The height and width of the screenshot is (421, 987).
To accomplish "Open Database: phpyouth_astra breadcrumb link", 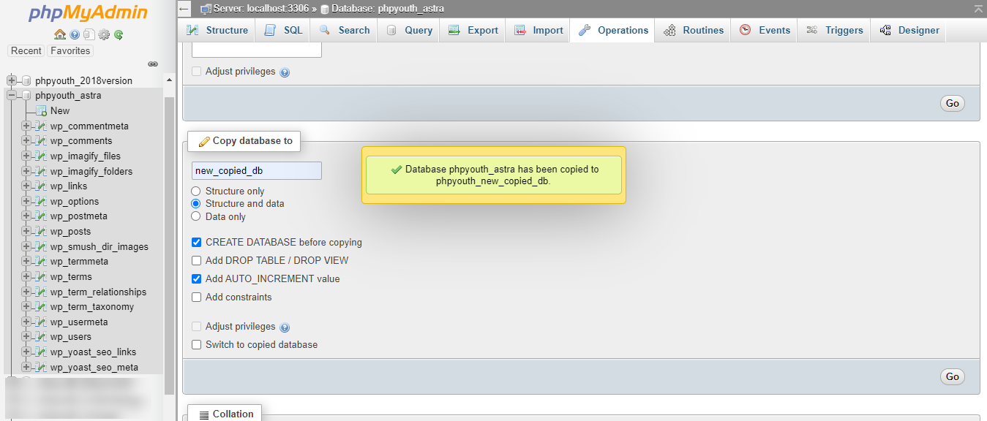I will click(387, 9).
